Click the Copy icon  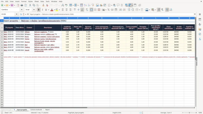tap(34, 5)
